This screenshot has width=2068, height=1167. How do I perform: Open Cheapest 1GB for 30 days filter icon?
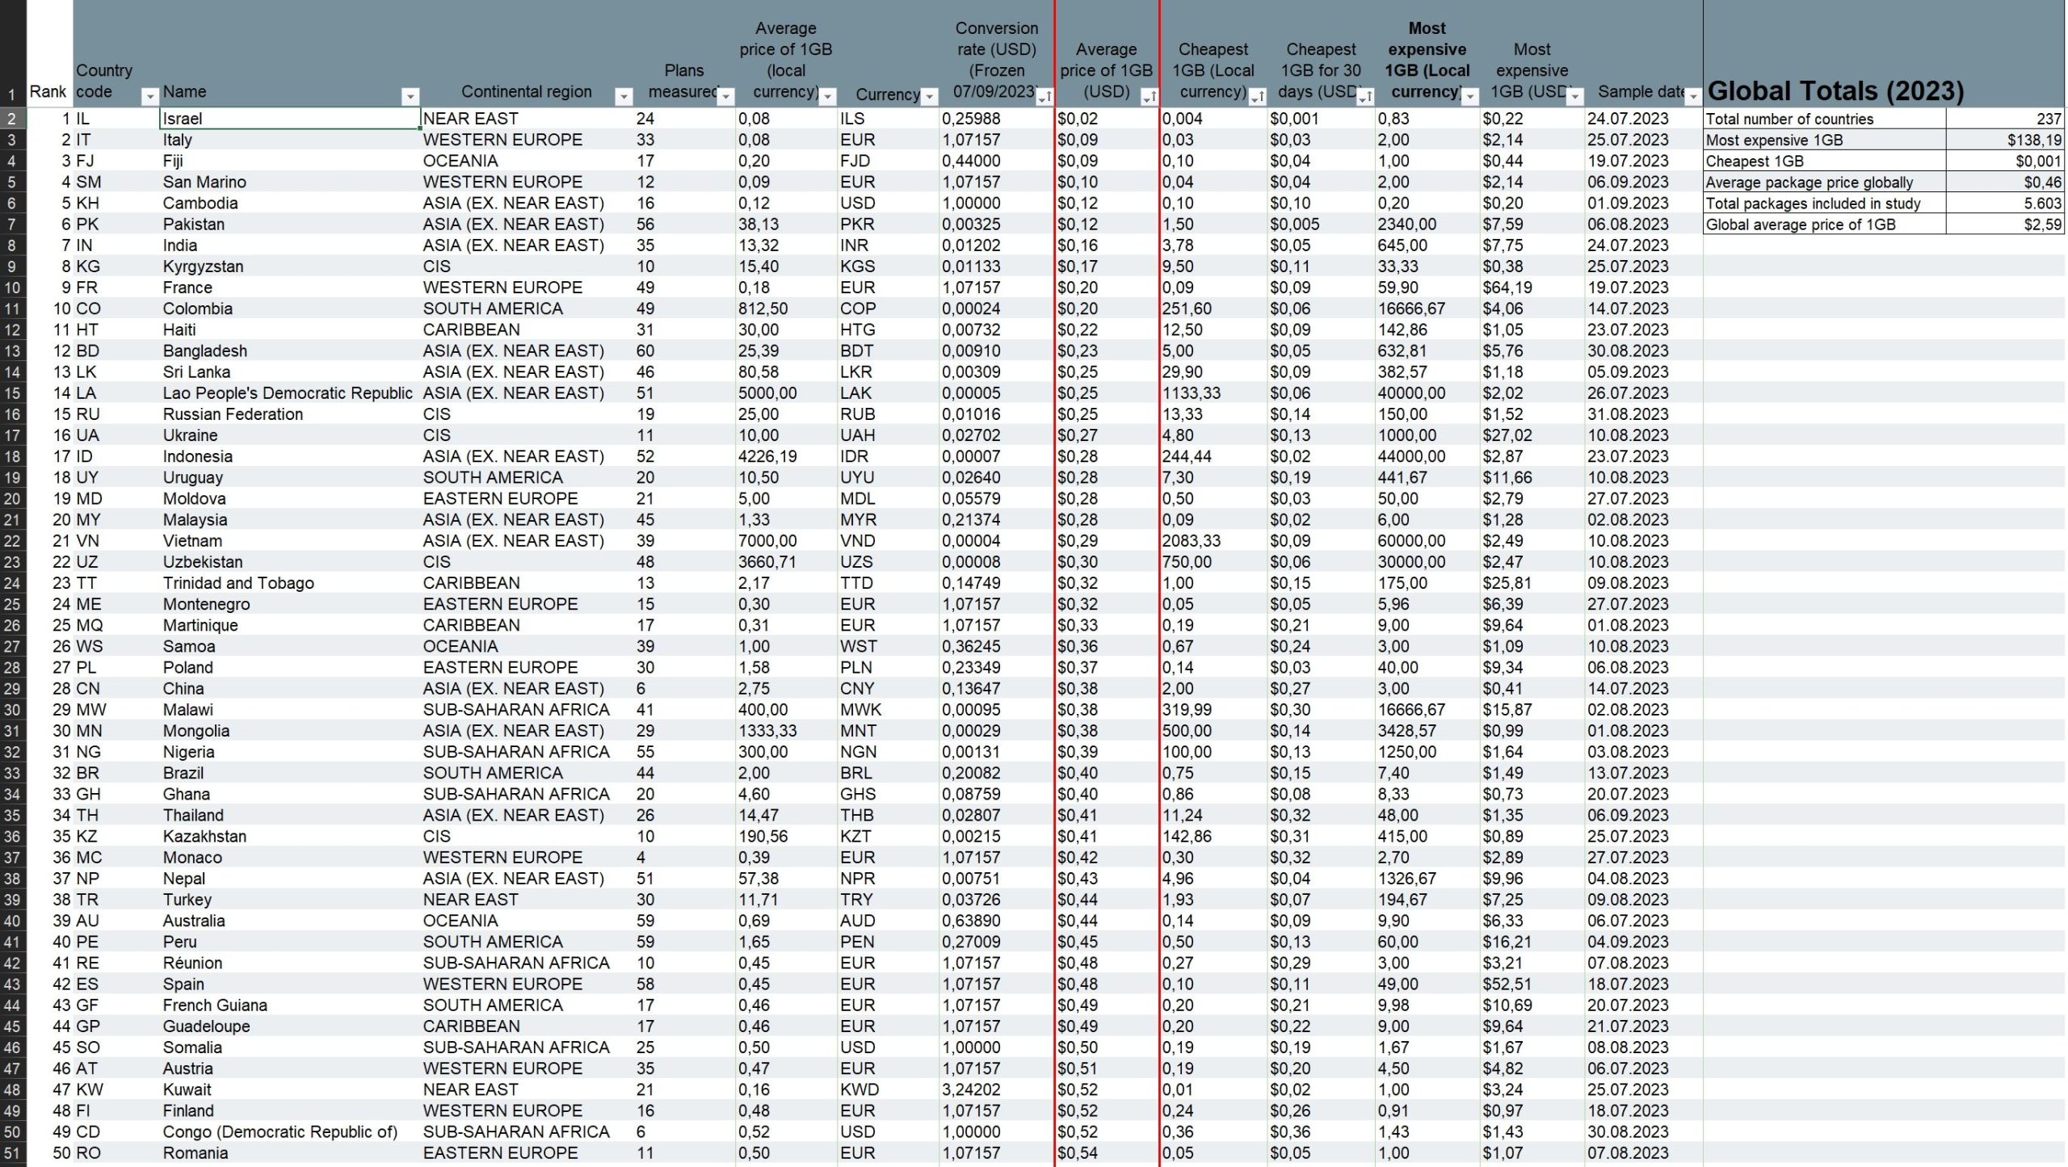click(x=1365, y=97)
